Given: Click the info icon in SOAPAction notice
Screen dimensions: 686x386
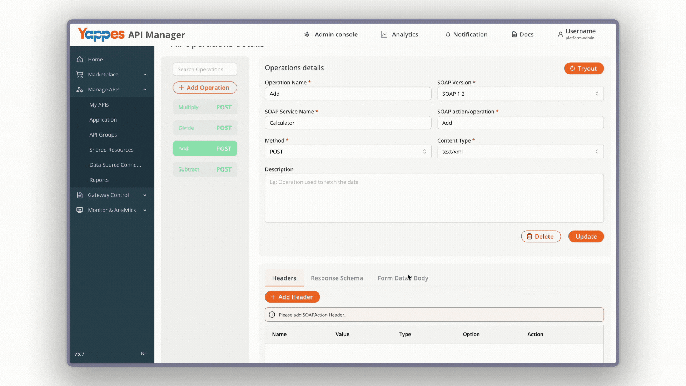Looking at the screenshot, I should pos(272,315).
